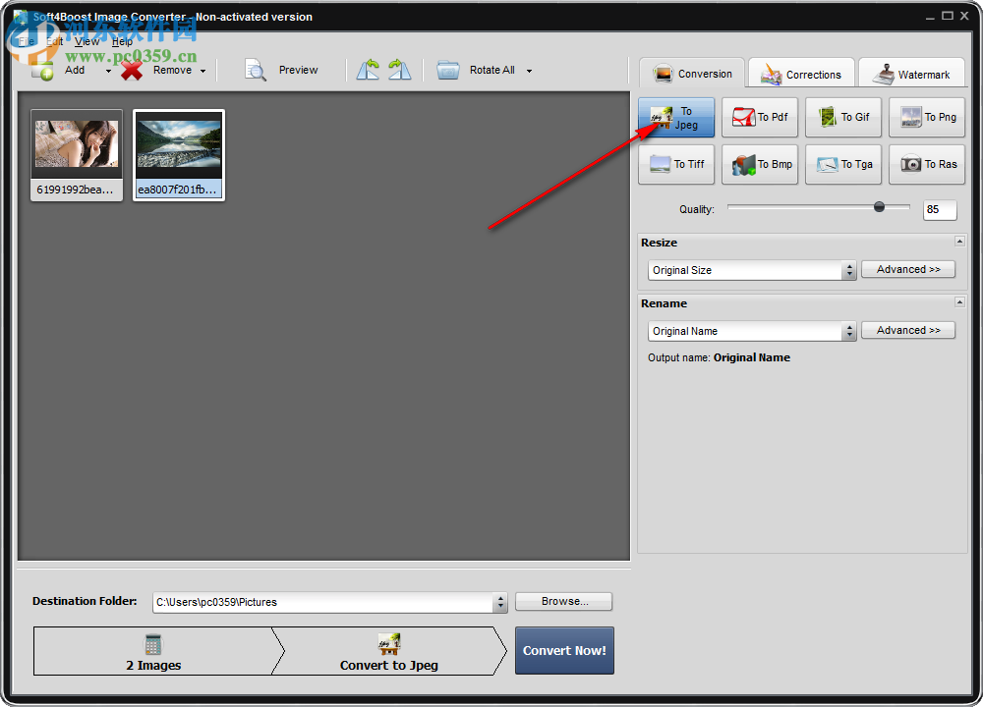Select To Gif conversion format
The height and width of the screenshot is (707, 983).
tap(842, 117)
